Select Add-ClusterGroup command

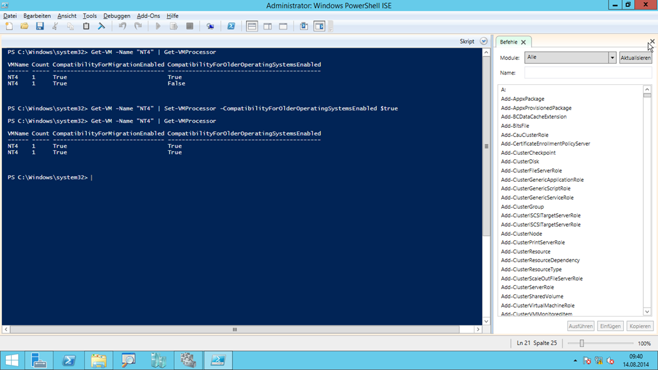pyautogui.click(x=522, y=207)
